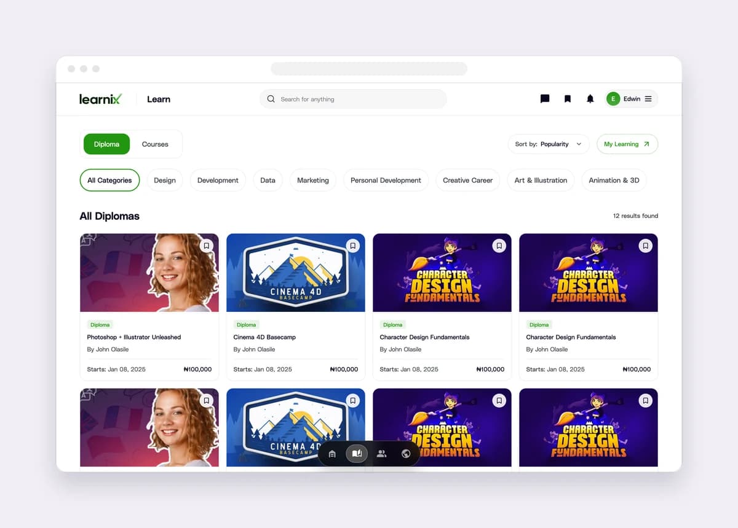The image size is (738, 528).
Task: Click Diploma tag on Cinema 4D Basecamp card
Action: click(246, 325)
